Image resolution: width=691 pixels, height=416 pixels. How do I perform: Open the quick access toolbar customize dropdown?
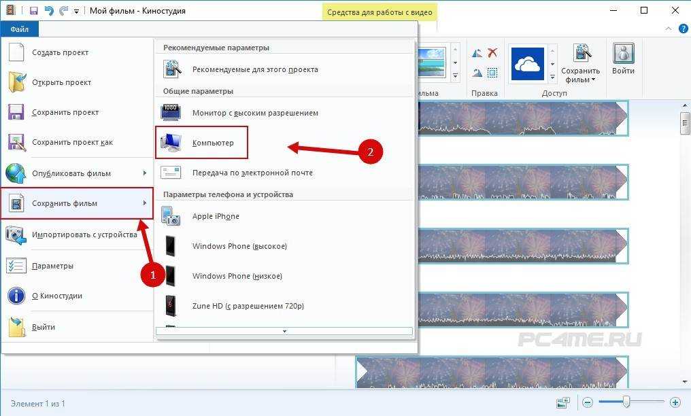pos(76,12)
